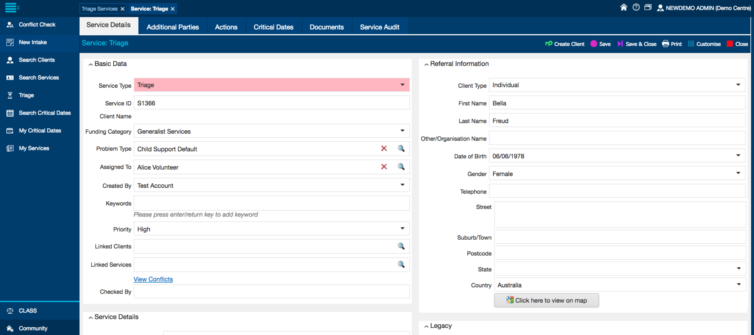Switch to the Documents tab
Screen dimensions: 754x335
pyautogui.click(x=327, y=27)
